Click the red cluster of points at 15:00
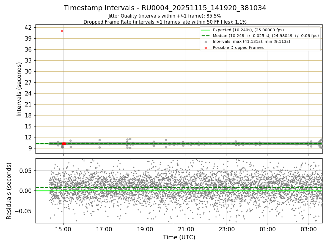The width and height of the screenshot is (330, 247). [x=64, y=144]
